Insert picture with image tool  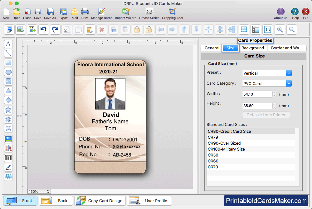(8, 139)
